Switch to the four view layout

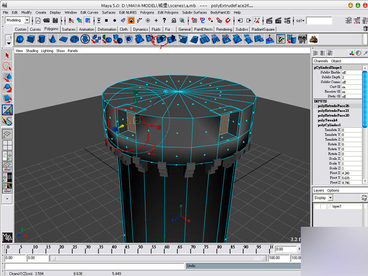point(7,145)
